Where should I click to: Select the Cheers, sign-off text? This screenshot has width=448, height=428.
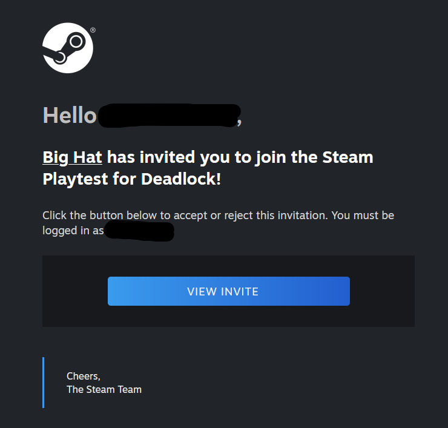click(84, 377)
